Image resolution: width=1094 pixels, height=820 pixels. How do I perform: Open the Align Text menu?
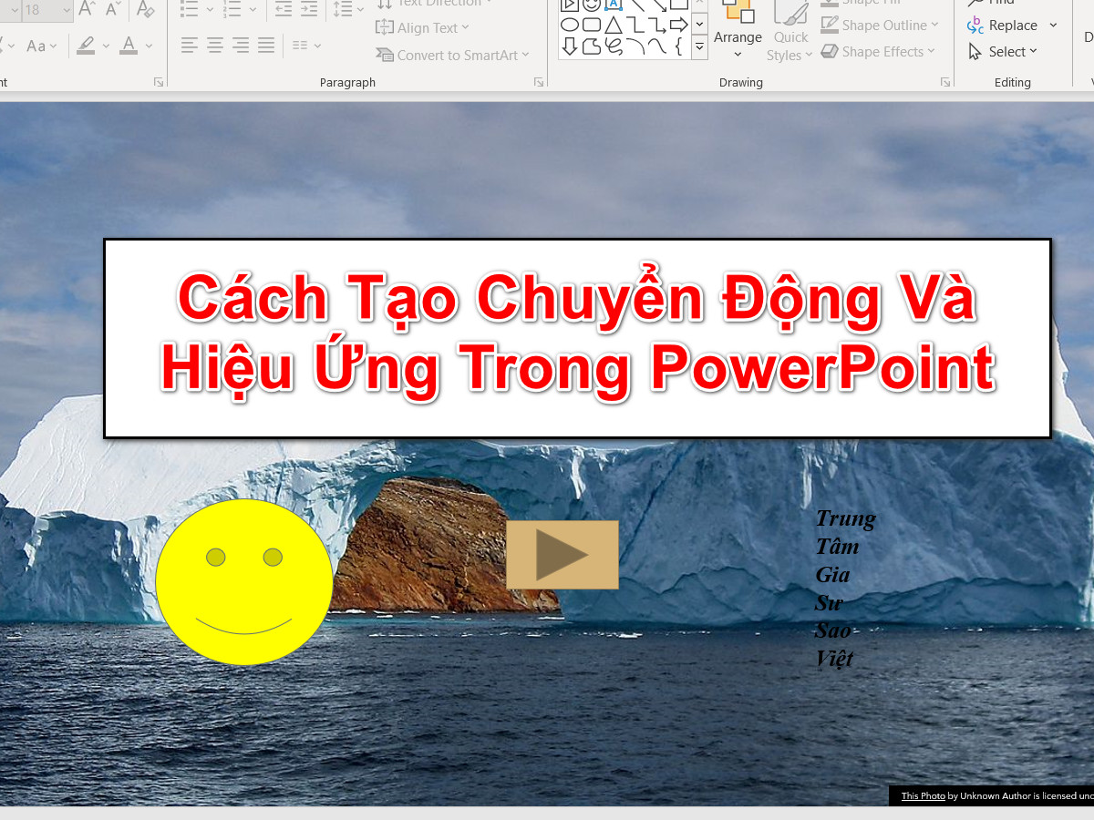(423, 28)
